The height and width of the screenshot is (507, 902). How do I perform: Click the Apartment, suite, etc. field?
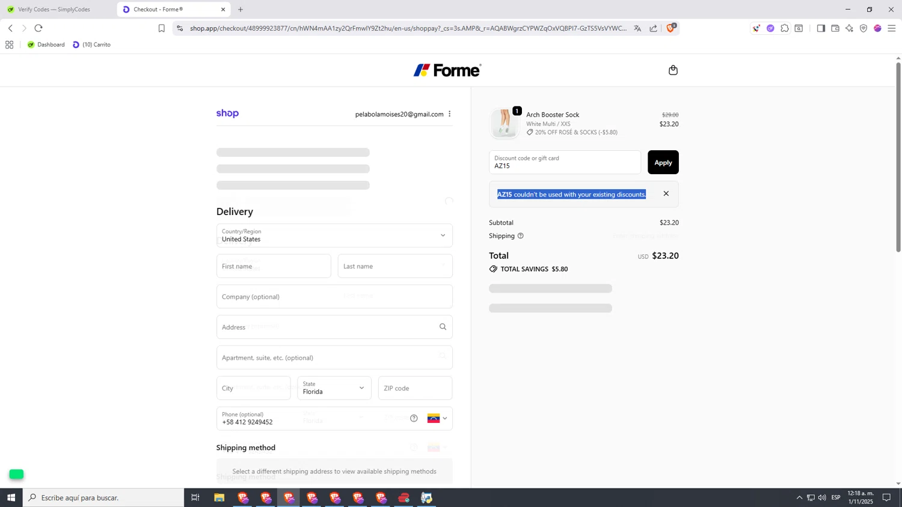[x=334, y=357]
